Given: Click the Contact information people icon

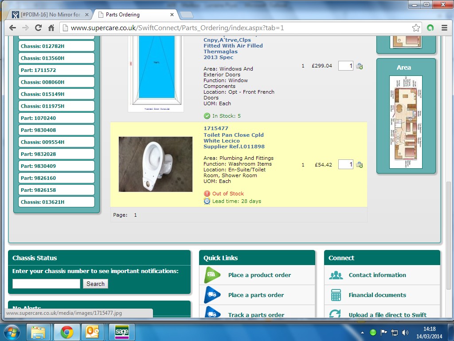Looking at the screenshot, I should (336, 275).
